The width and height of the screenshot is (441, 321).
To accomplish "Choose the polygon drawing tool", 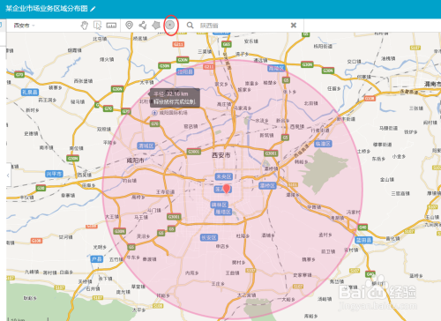I will point(156,26).
